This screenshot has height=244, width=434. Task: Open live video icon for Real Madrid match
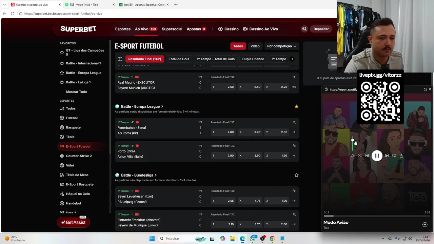pyautogui.click(x=137, y=77)
